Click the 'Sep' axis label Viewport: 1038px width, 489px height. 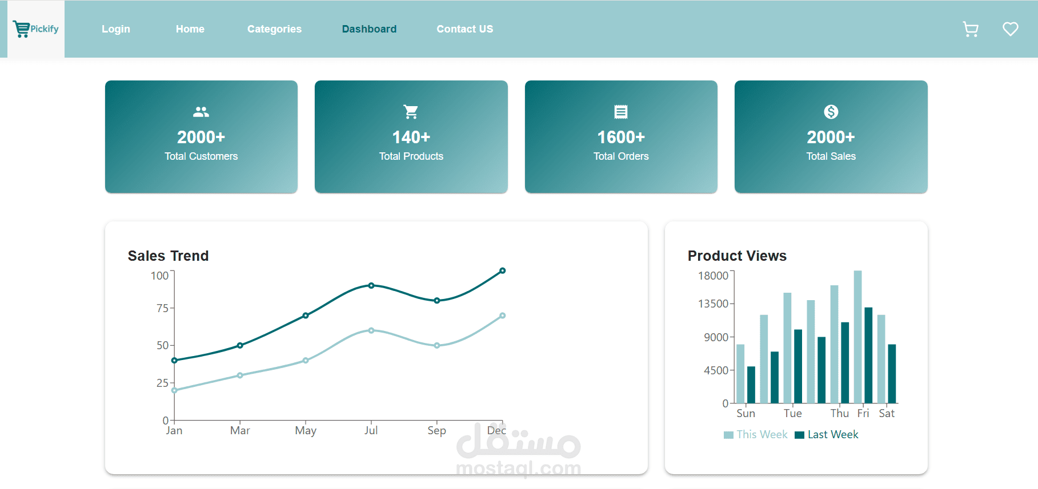[x=437, y=430]
